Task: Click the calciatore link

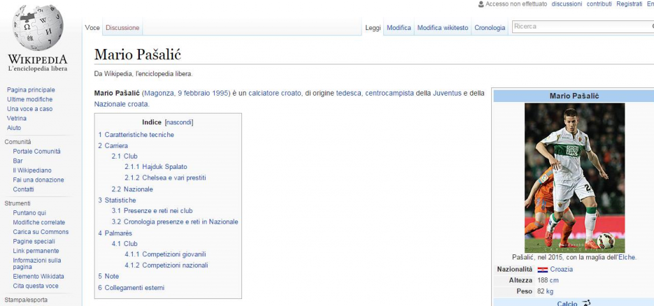Action: (264, 93)
